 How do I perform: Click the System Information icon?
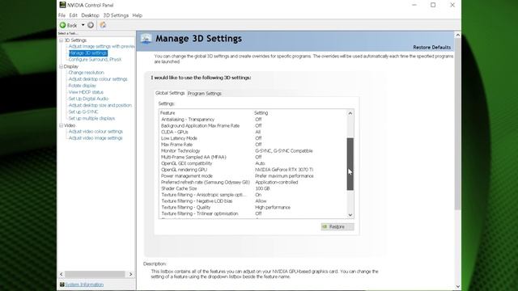pyautogui.click(x=62, y=285)
